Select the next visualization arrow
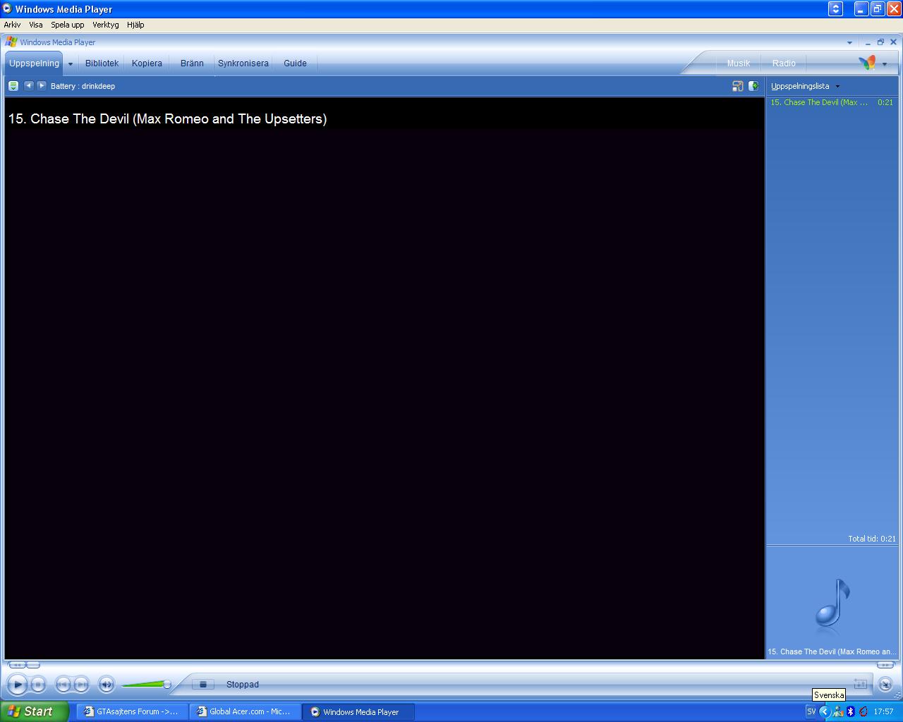The width and height of the screenshot is (903, 722). tap(41, 85)
